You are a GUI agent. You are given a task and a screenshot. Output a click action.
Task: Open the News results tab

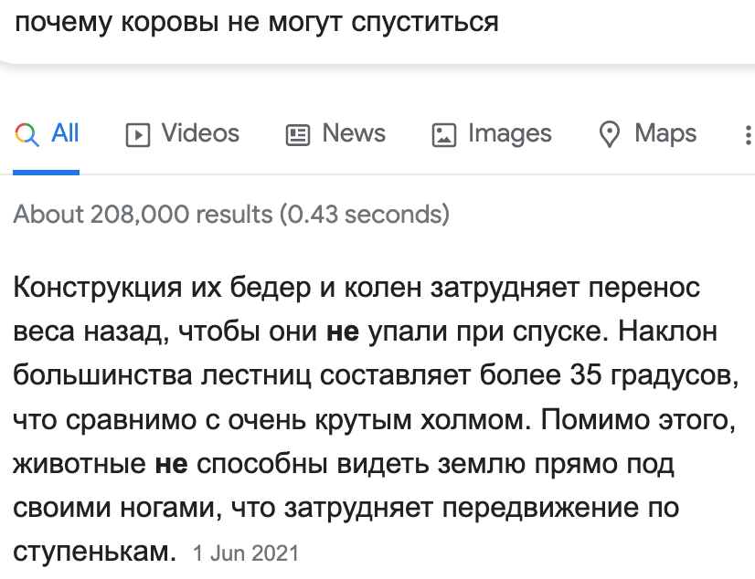(x=354, y=133)
